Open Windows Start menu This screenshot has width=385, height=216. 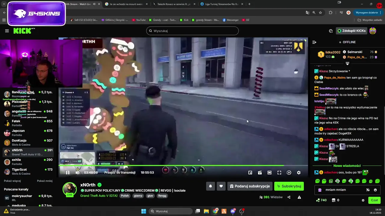(x=143, y=211)
